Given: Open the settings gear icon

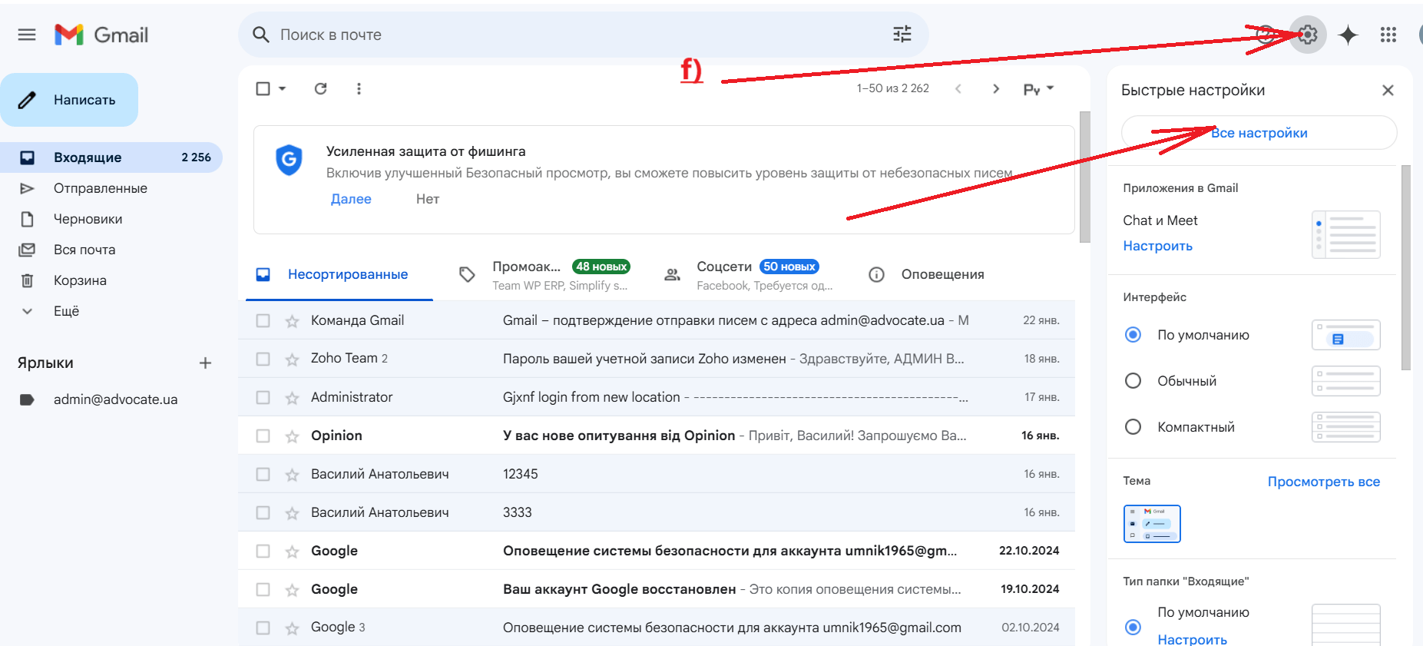Looking at the screenshot, I should point(1308,35).
